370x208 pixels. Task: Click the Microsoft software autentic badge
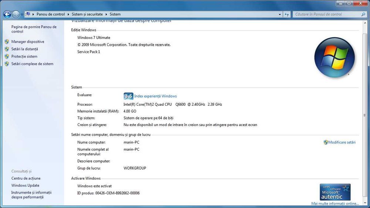pyautogui.click(x=335, y=192)
